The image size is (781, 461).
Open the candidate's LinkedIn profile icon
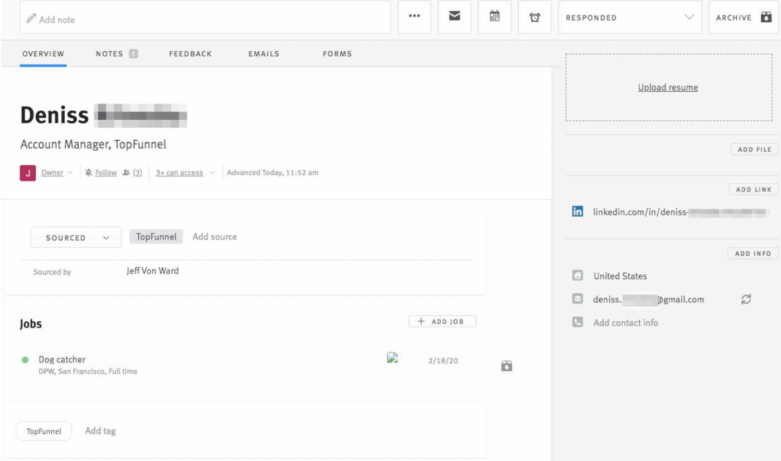click(577, 211)
